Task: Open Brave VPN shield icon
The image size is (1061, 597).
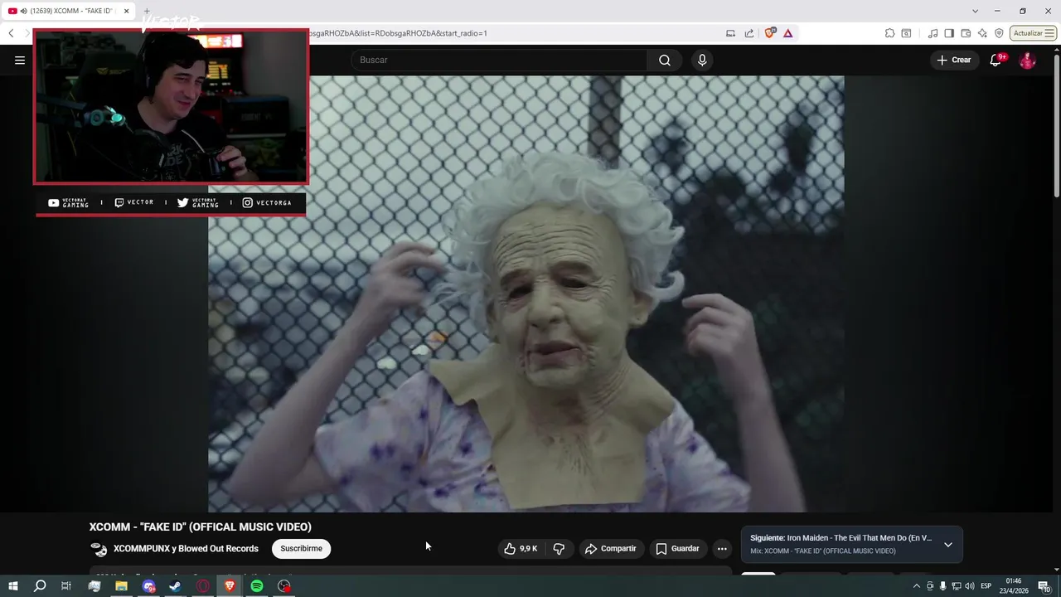Action: click(999, 33)
